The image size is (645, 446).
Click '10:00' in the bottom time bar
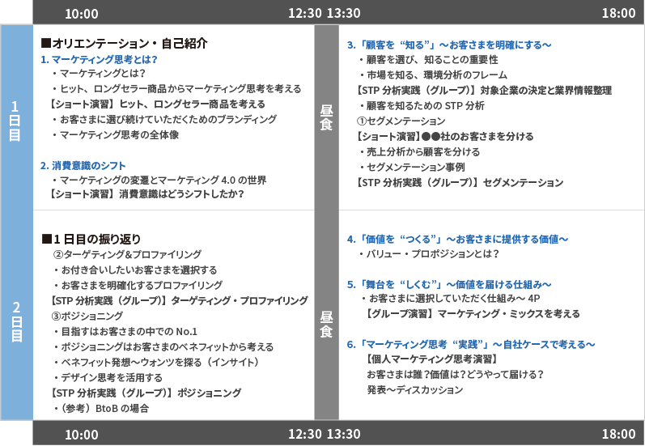(82, 435)
